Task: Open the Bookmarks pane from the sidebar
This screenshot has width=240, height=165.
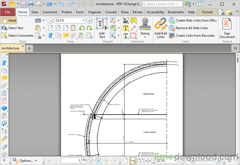Action: (x=4, y=63)
